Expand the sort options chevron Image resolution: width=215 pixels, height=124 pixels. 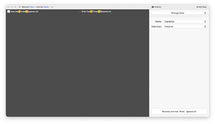point(52,7)
